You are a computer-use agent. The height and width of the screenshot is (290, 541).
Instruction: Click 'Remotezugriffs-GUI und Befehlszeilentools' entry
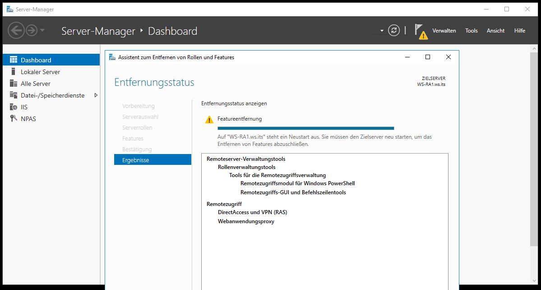(293, 192)
